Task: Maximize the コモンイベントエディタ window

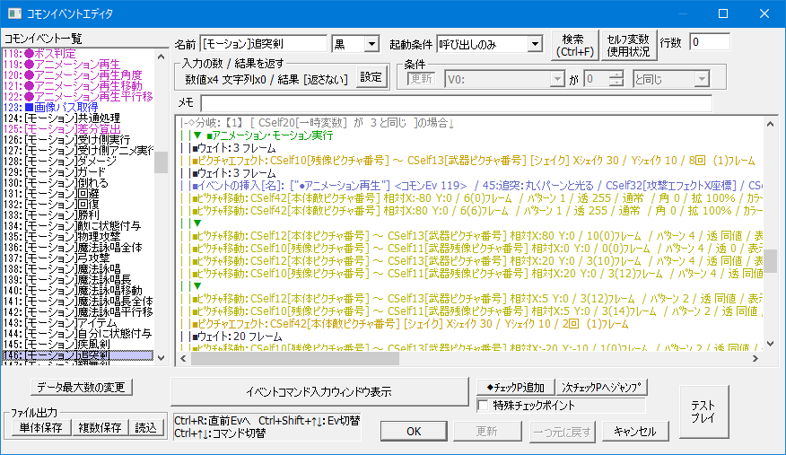Action: coord(723,13)
